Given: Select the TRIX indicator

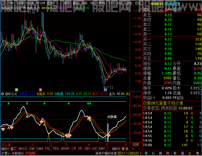Looking at the screenshot, I should coord(56,149).
